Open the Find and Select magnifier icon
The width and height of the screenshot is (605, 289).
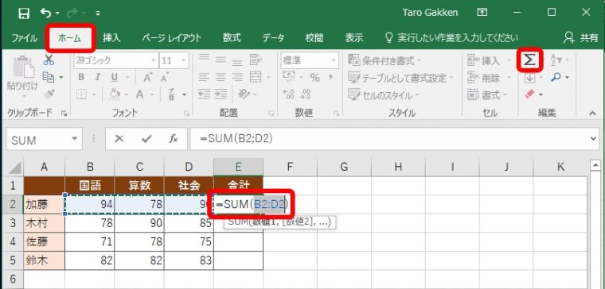point(556,77)
